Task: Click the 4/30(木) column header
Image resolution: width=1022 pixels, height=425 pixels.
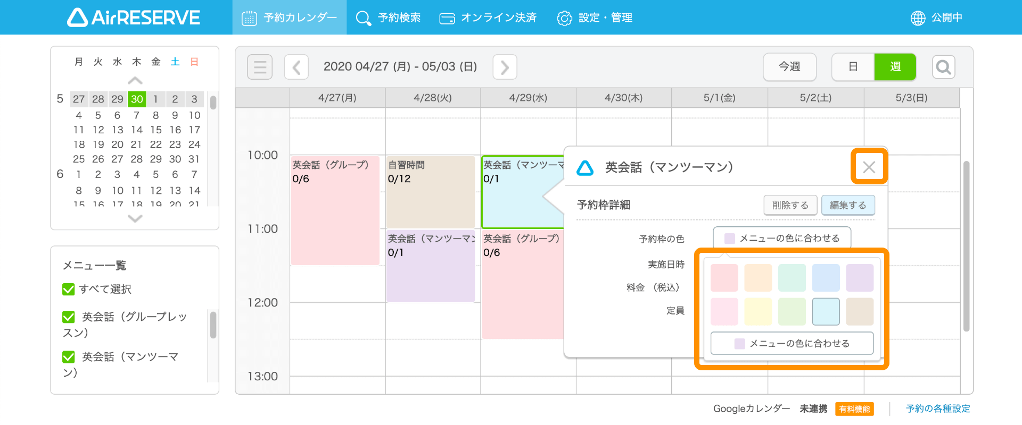Action: point(624,98)
